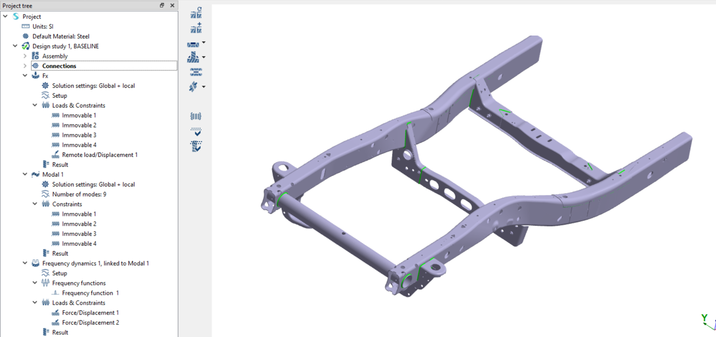This screenshot has width=716, height=337.
Task: Select the Force/Displacement 2 load
Action: pyautogui.click(x=91, y=323)
